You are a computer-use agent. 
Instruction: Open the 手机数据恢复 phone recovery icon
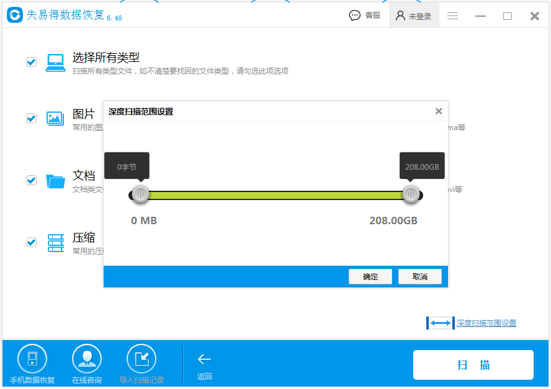point(32,359)
